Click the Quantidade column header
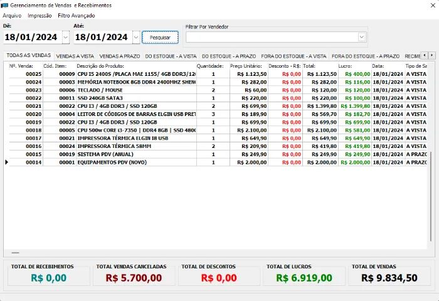The image size is (439, 301). [213, 66]
